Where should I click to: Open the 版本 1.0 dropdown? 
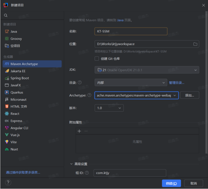[109, 108]
